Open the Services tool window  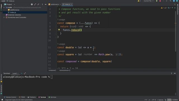pyautogui.click(x=52, y=97)
